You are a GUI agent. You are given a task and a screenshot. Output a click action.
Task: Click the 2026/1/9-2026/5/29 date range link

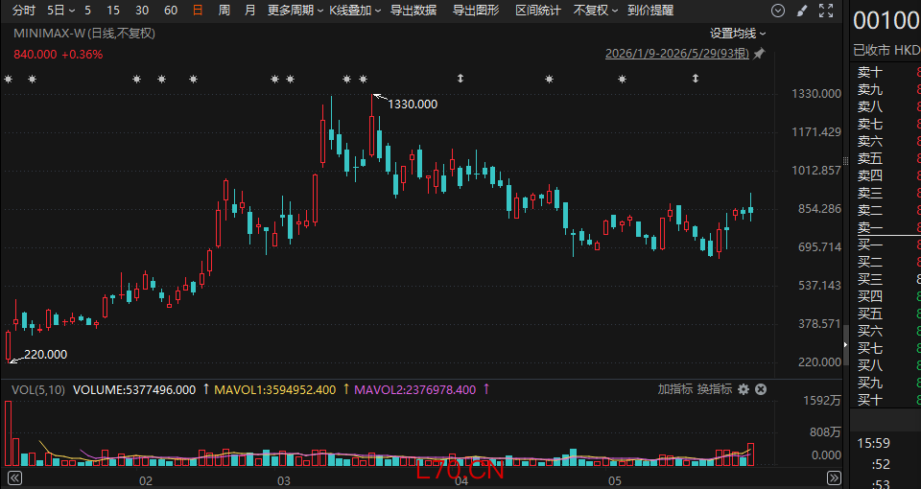click(x=677, y=54)
